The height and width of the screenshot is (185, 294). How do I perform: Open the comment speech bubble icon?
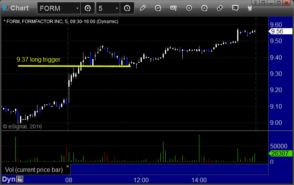(235, 8)
